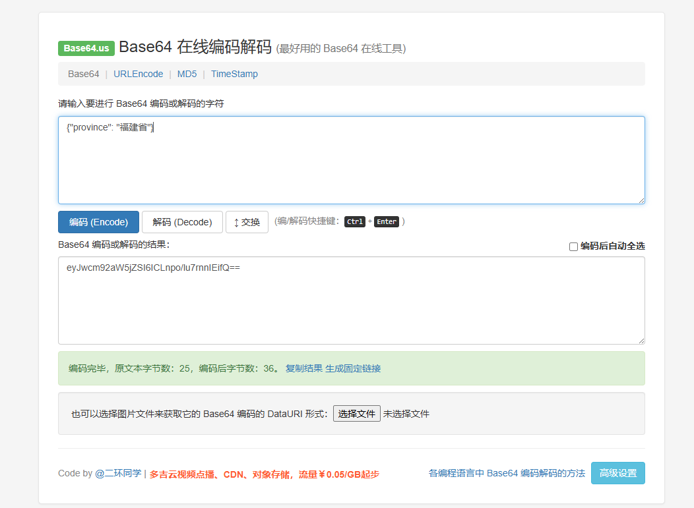Open the red 多吉云视频点播 ad link

click(x=265, y=474)
